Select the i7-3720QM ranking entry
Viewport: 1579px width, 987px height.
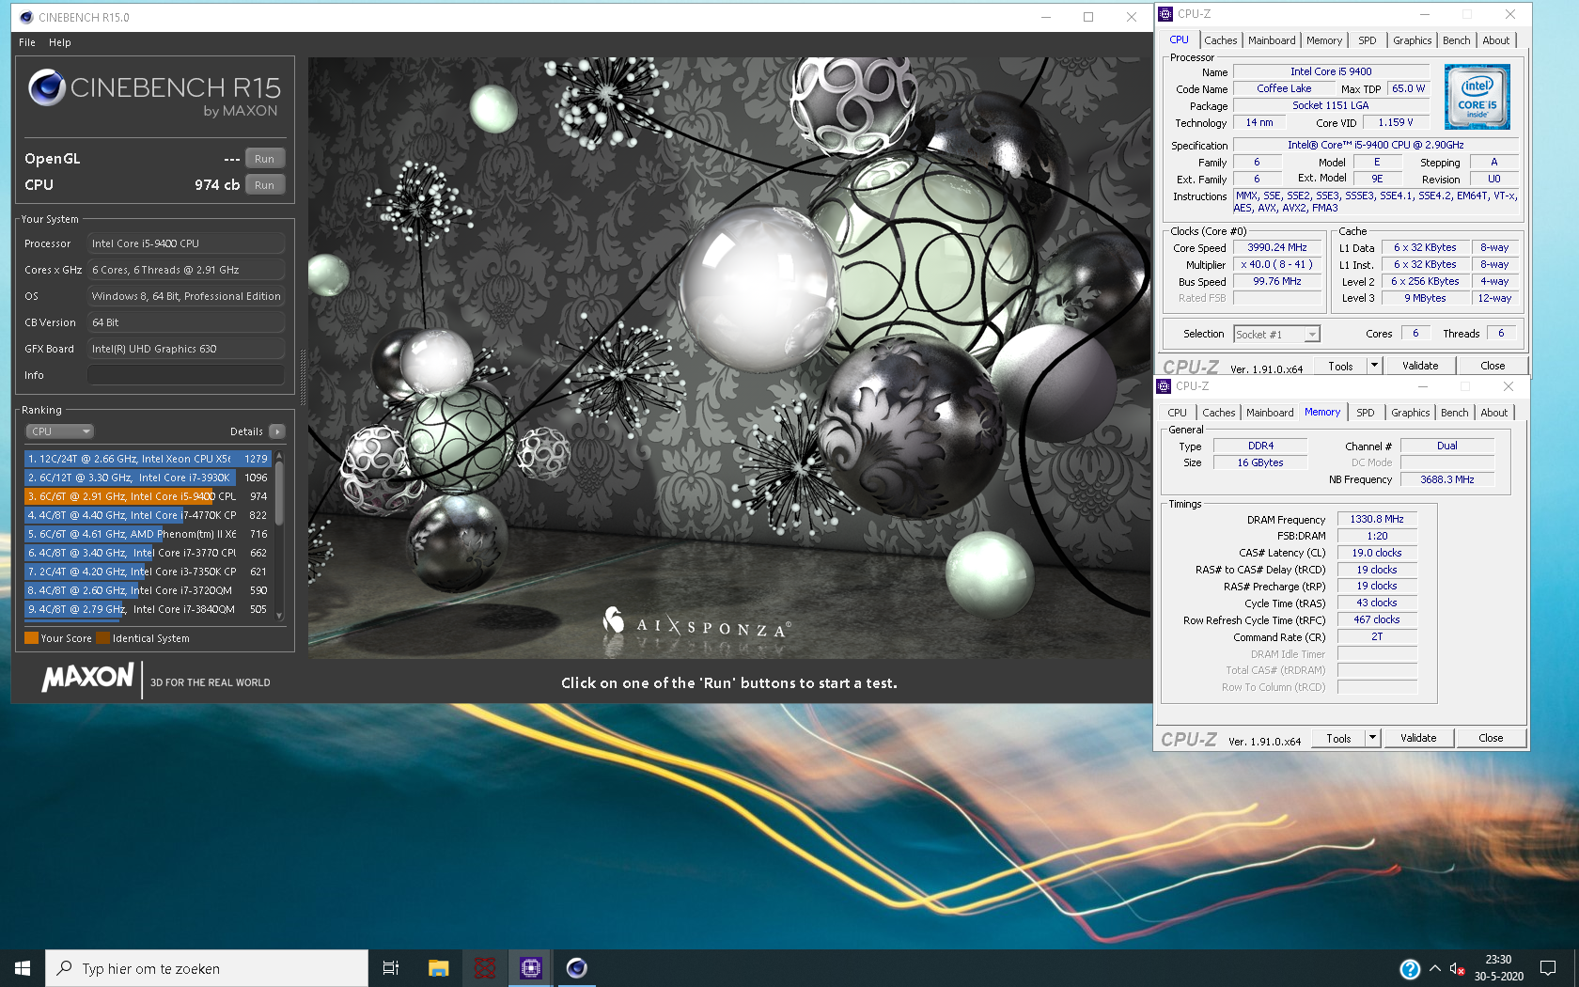(x=148, y=590)
